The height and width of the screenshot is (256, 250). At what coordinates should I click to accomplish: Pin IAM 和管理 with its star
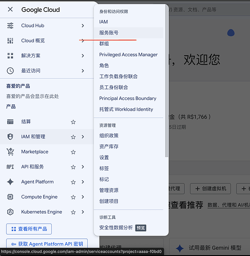tap(73, 137)
